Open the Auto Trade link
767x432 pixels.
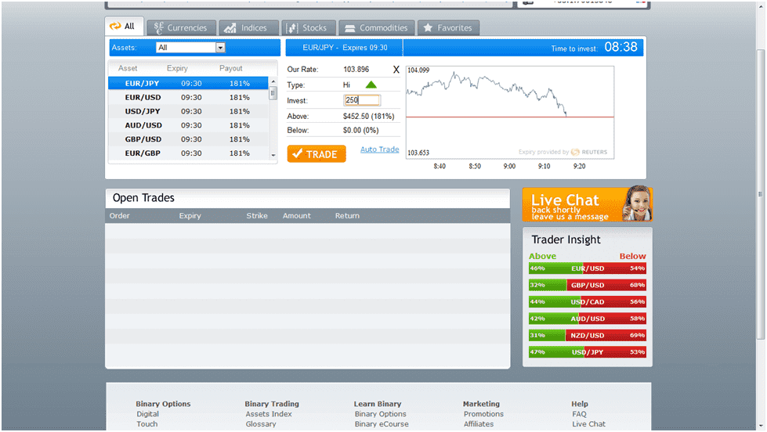[379, 149]
